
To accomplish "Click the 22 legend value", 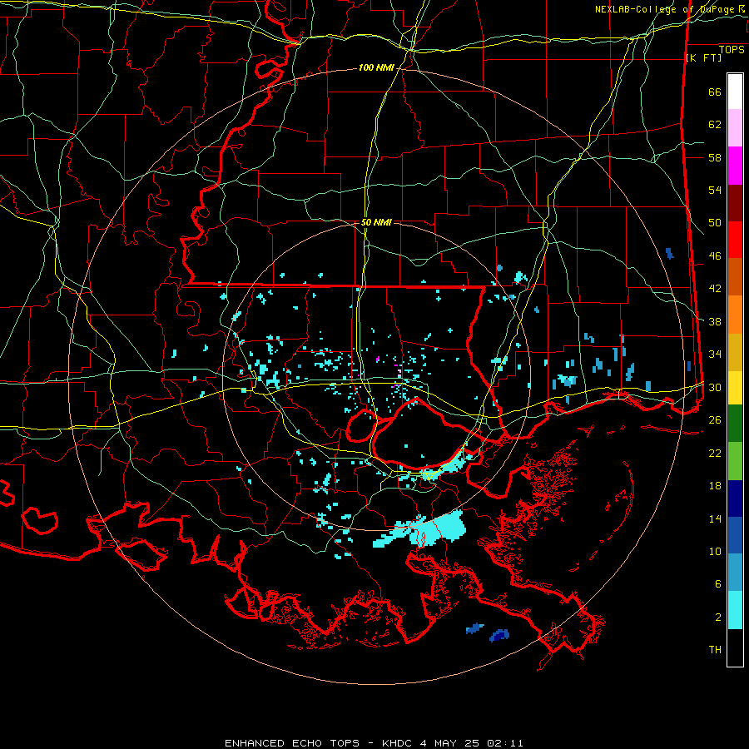I will (715, 453).
